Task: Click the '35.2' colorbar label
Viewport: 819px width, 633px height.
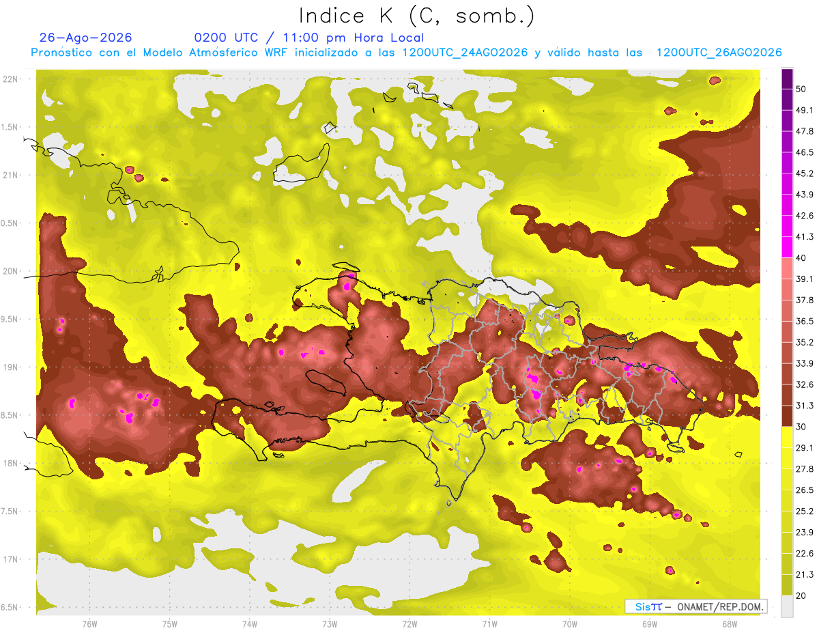Action: pos(805,342)
